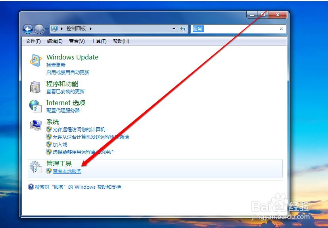Open the Internet 选项 heading
The height and width of the screenshot is (228, 328).
66,103
